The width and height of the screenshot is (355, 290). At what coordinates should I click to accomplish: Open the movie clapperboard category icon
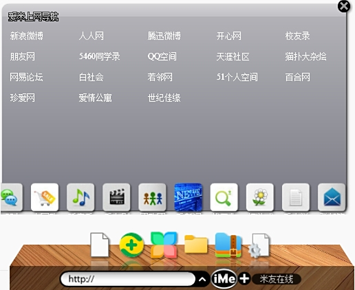[x=116, y=197]
